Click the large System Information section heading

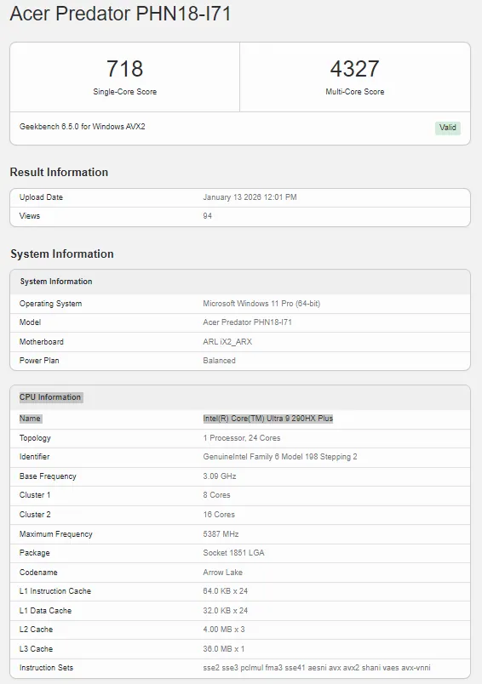(x=62, y=254)
